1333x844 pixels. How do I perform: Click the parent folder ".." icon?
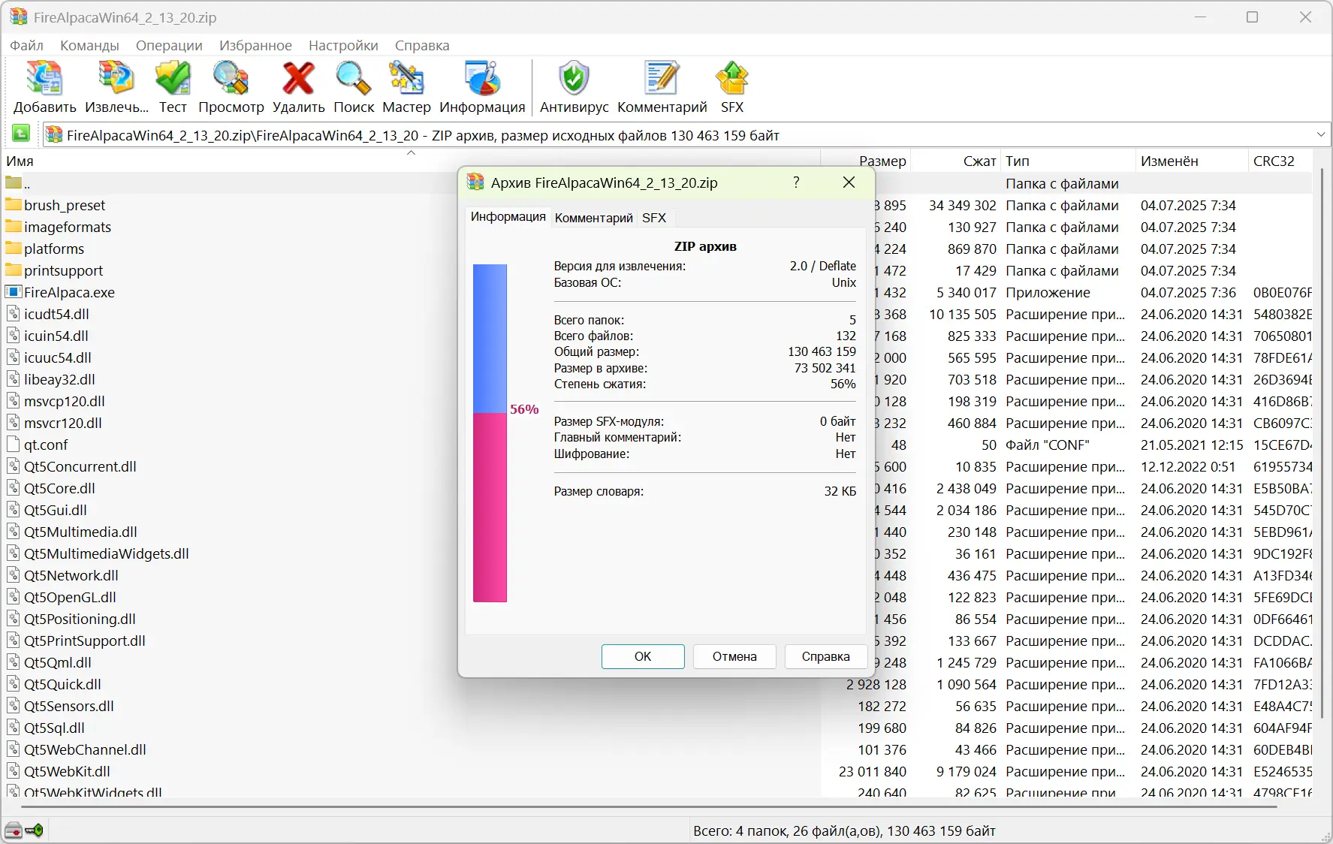click(x=14, y=183)
